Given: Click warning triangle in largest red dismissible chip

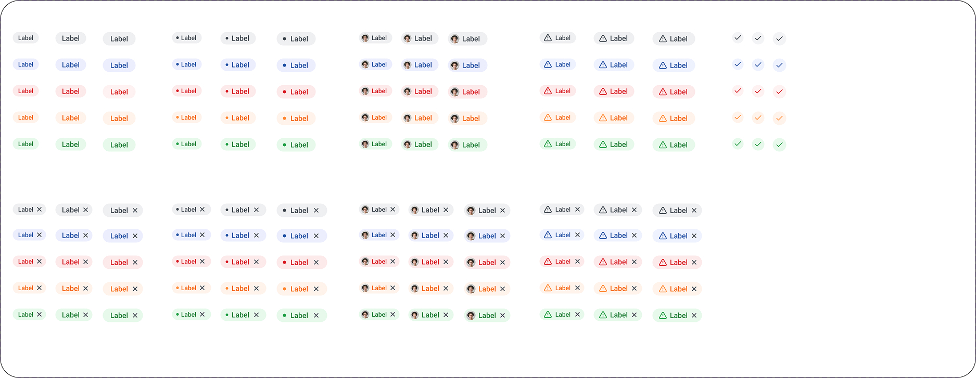Looking at the screenshot, I should tap(663, 263).
